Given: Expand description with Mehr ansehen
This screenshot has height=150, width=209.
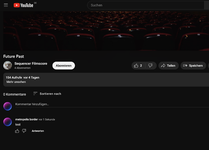Looking at the screenshot, I should click(16, 82).
